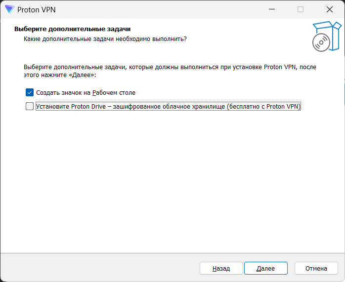
Task: Minimize the Proton VPN installer window
Action: point(271,9)
